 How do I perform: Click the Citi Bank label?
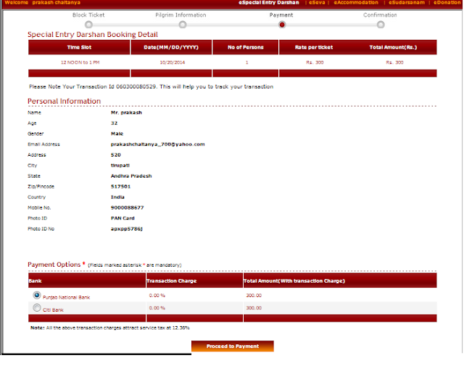[53, 309]
